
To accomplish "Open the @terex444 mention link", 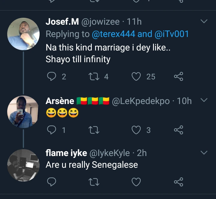I will point(113,34).
